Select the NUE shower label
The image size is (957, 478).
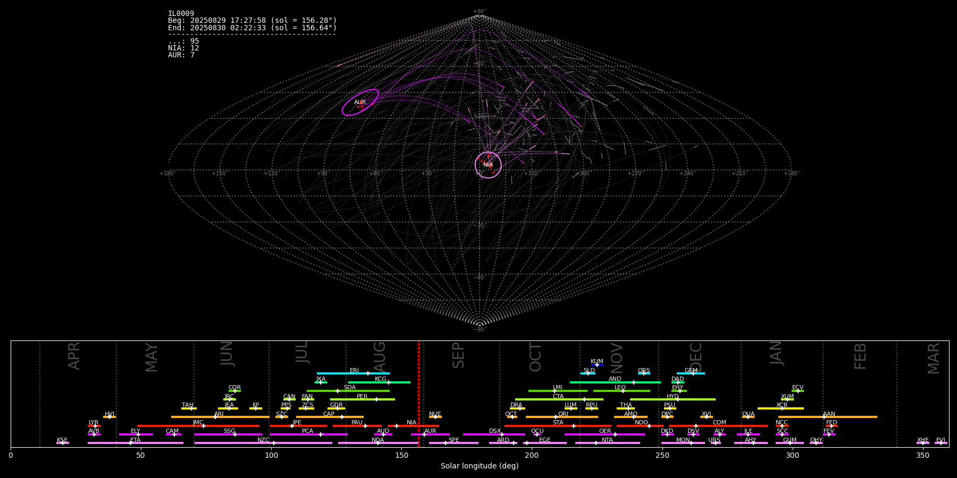[435, 414]
